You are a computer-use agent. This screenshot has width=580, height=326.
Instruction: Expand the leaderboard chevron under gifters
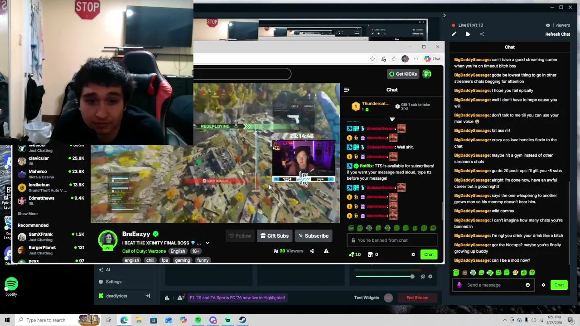tap(392, 119)
